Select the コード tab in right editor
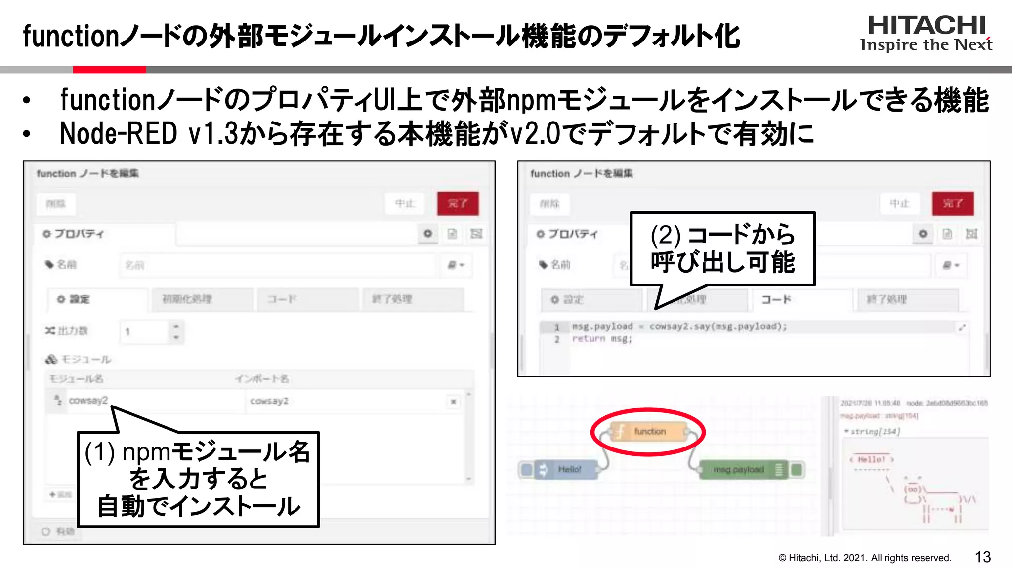The width and height of the screenshot is (1012, 569). [801, 299]
